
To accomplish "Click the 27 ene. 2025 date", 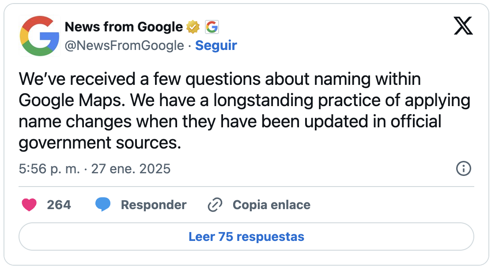I will pos(131,168).
